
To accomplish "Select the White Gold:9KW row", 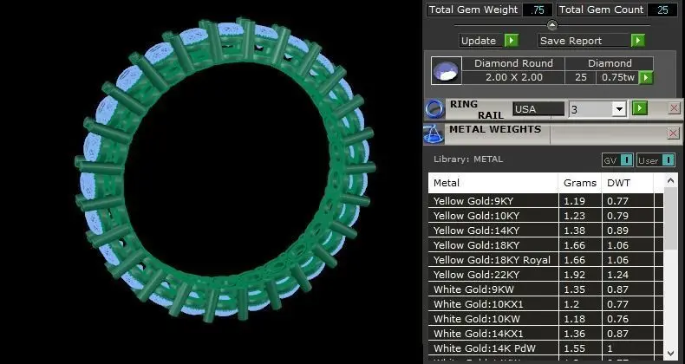I will (545, 289).
